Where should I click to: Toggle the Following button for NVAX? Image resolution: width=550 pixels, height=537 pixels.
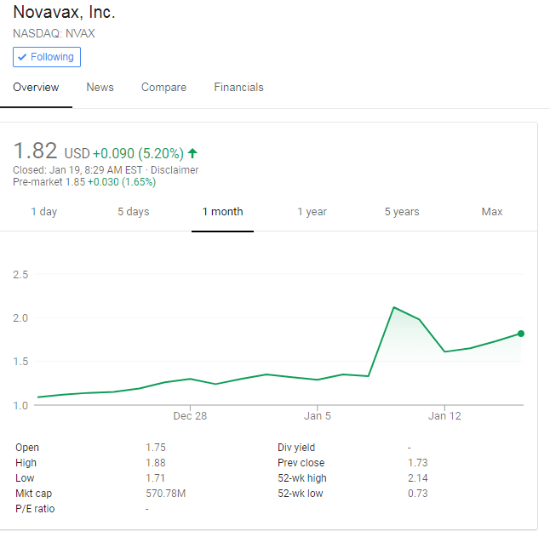pyautogui.click(x=47, y=57)
